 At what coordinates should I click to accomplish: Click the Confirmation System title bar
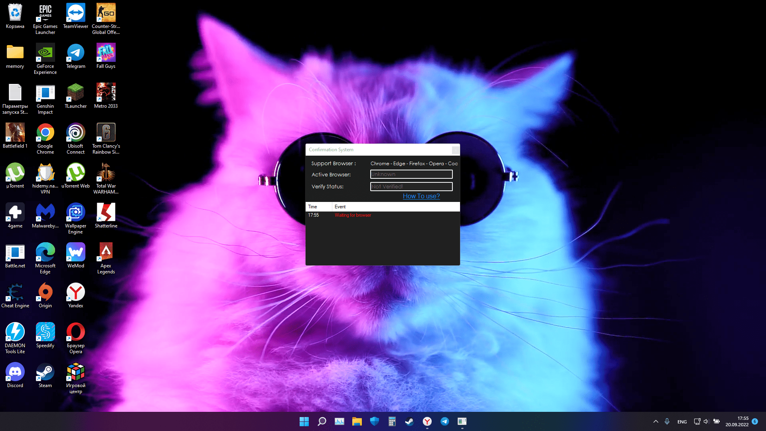click(x=378, y=150)
